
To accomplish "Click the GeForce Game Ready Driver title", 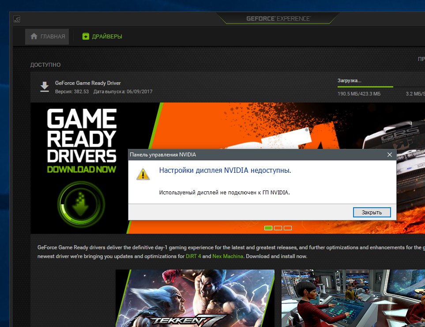I will (x=88, y=83).
